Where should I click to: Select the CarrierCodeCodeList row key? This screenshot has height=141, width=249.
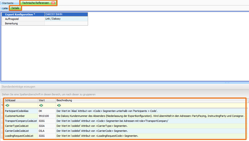click(17, 131)
